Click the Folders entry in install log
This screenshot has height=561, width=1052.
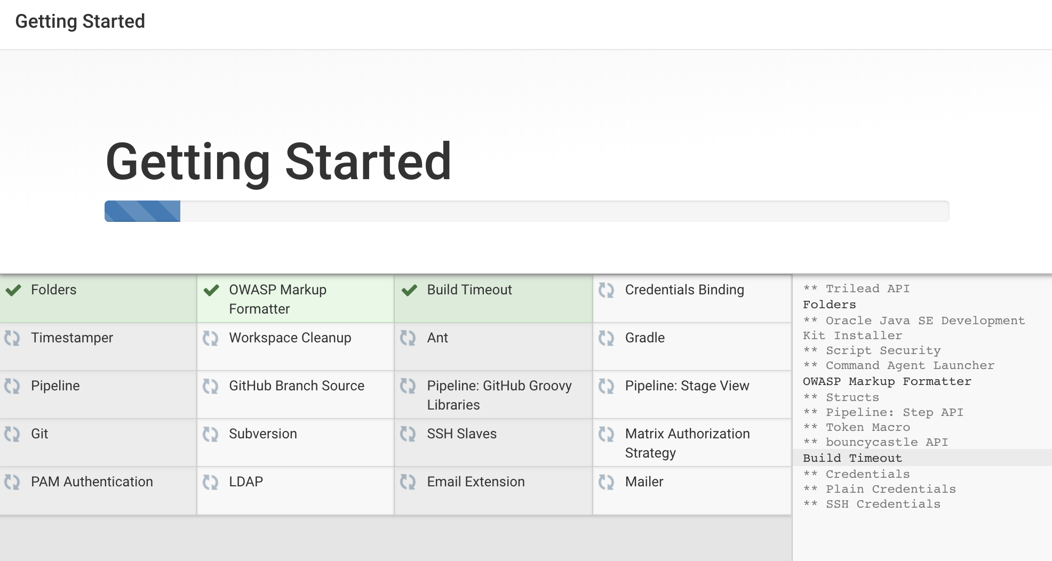pyautogui.click(x=830, y=304)
